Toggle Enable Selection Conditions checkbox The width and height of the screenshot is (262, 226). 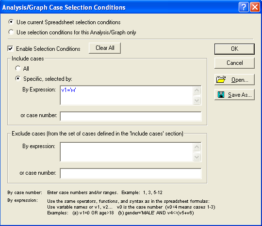coord(10,49)
